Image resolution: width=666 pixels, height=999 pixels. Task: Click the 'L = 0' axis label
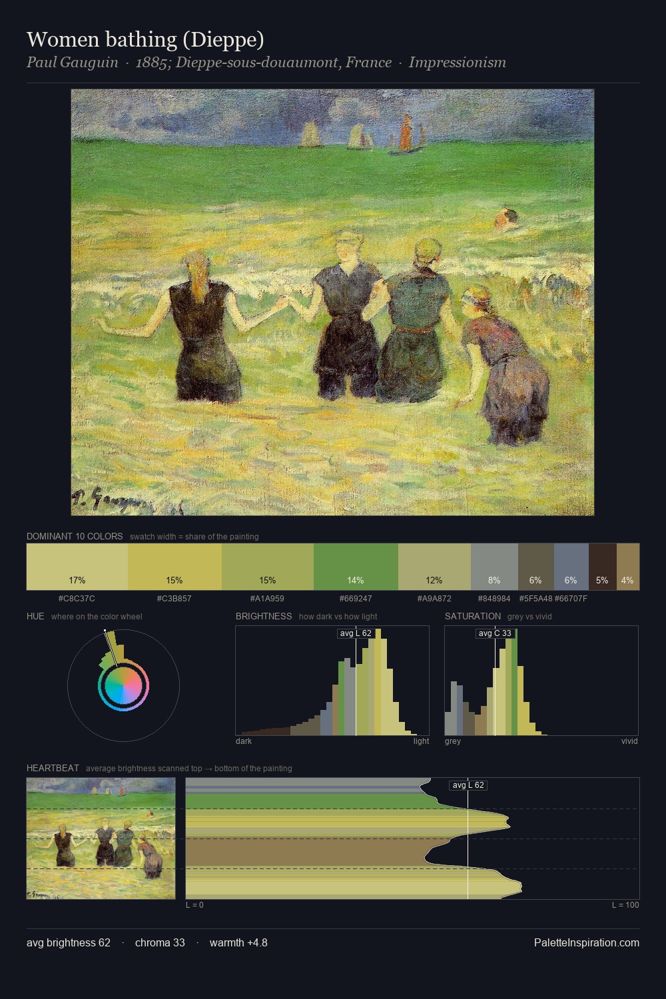point(194,905)
